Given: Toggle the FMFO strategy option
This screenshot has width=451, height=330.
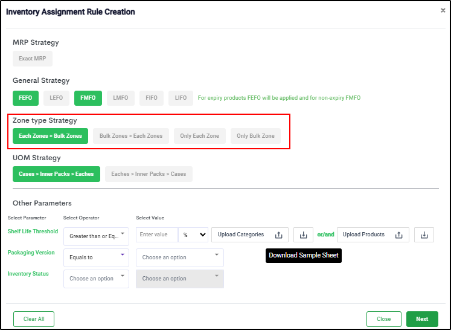Looking at the screenshot, I should pos(88,98).
